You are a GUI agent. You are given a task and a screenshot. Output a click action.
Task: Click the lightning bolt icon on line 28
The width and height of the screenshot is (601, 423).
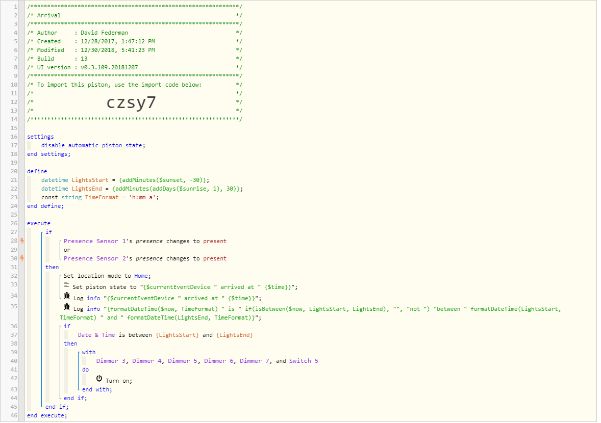22,241
